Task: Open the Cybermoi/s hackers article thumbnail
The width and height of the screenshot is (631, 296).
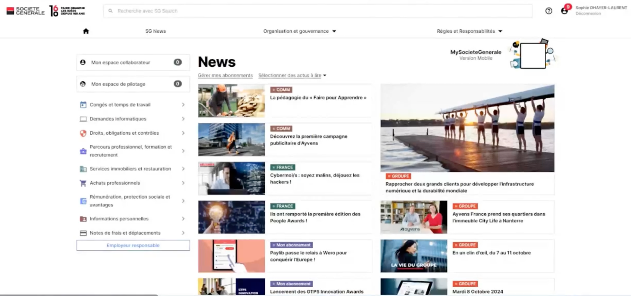Action: tap(231, 179)
